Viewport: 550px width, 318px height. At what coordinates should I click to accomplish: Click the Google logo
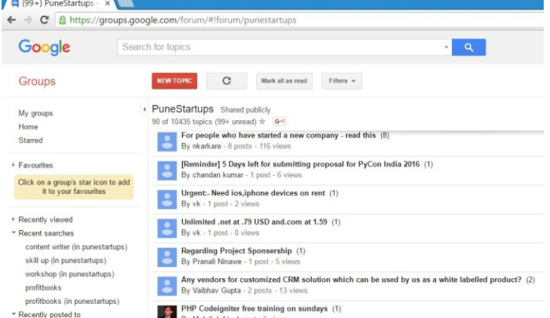44,47
